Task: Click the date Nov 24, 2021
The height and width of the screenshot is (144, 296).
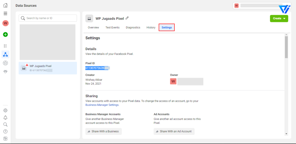Action: coord(93,84)
